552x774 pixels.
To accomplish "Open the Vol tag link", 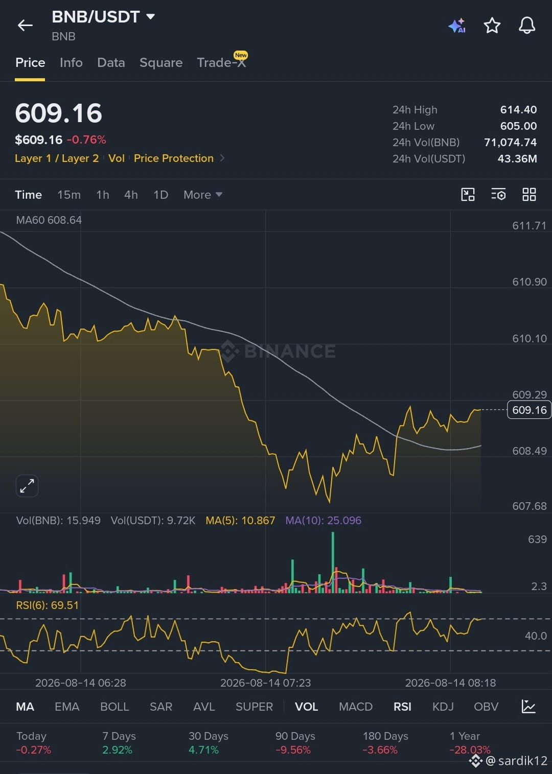I will pos(117,158).
